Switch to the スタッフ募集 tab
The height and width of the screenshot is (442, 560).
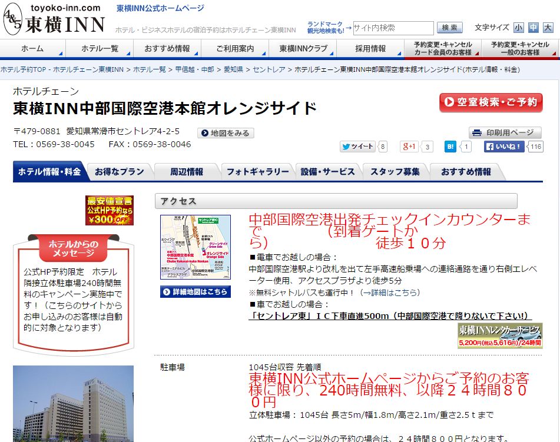click(395, 172)
